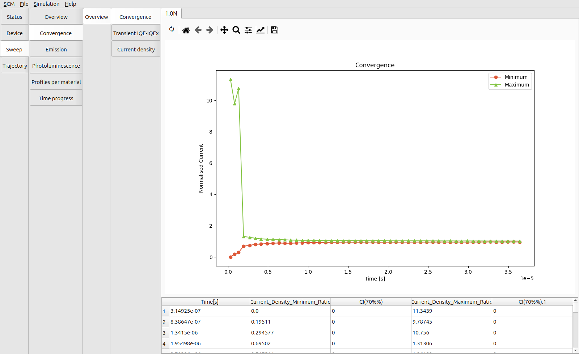Save the figure with floppy icon
579x354 pixels.
click(275, 30)
